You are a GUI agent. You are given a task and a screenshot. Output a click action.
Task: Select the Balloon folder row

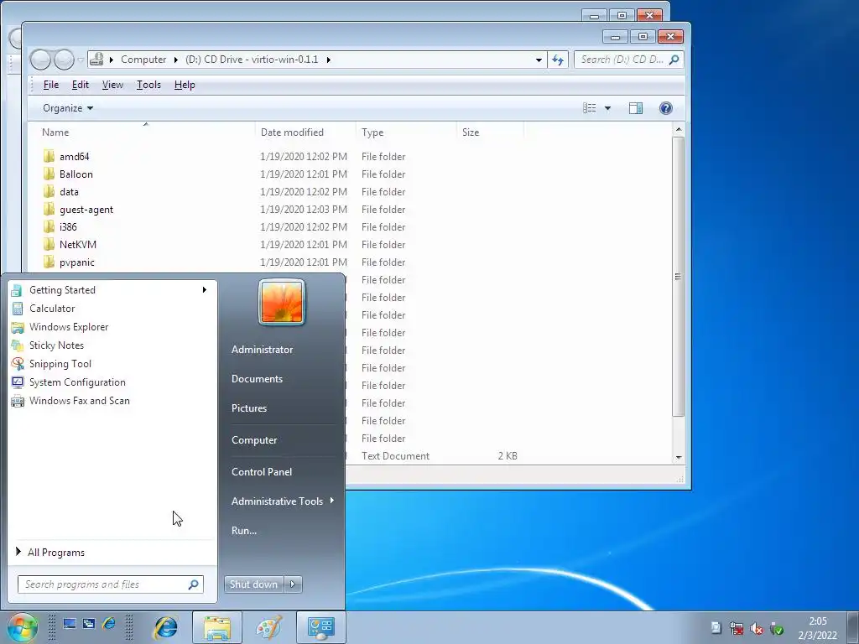point(76,174)
